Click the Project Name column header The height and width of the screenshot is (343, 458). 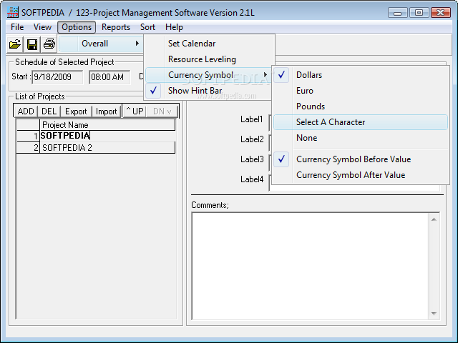[x=107, y=125]
